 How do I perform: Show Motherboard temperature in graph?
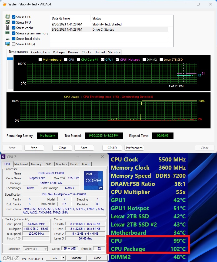pos(40,60)
